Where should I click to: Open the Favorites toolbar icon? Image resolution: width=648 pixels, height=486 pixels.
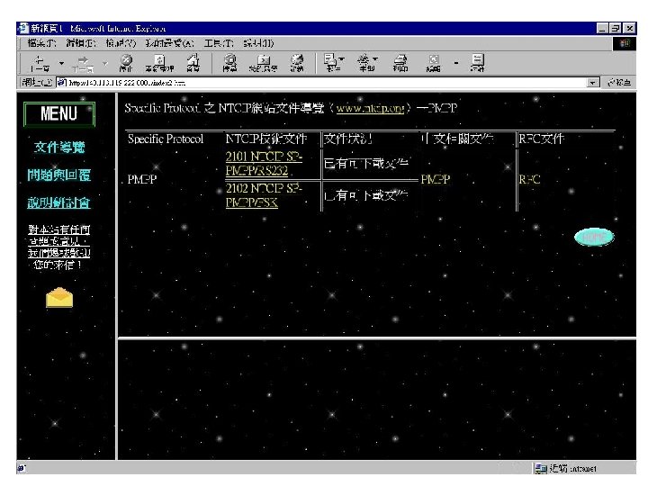pyautogui.click(x=263, y=63)
